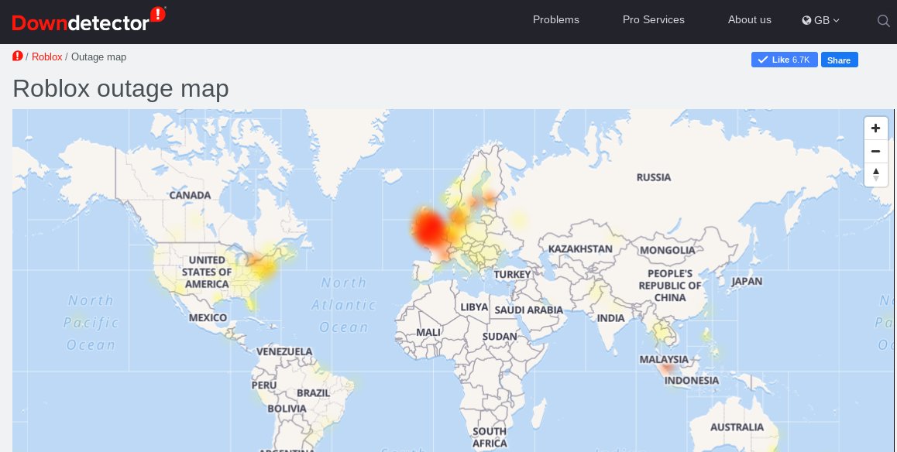The height and width of the screenshot is (452, 897).
Task: Click the CANADA map label
Action: pyautogui.click(x=190, y=196)
